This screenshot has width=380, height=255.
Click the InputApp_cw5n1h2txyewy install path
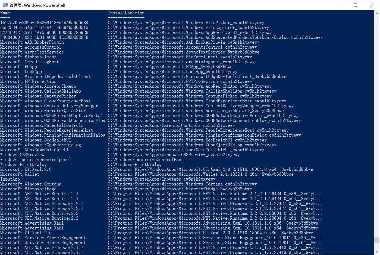click(x=162, y=179)
